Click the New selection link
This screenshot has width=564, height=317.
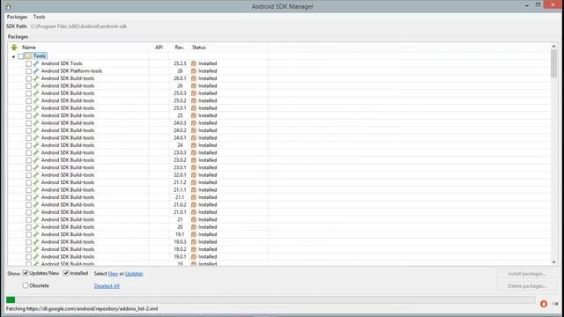point(113,274)
